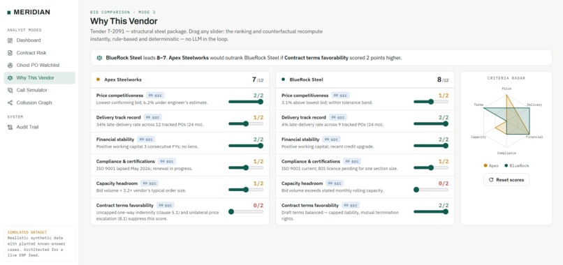Click the 'Simulated Dataset' notice
The image size is (563, 265).
tap(40, 243)
